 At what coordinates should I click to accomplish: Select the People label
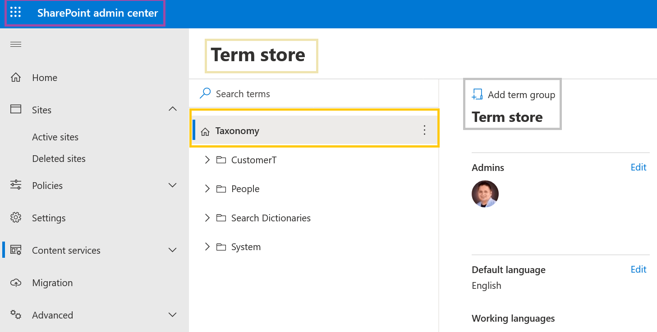[245, 189]
